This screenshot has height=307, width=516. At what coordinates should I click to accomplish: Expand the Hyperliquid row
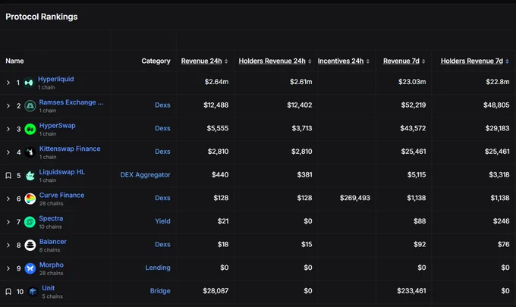8,83
